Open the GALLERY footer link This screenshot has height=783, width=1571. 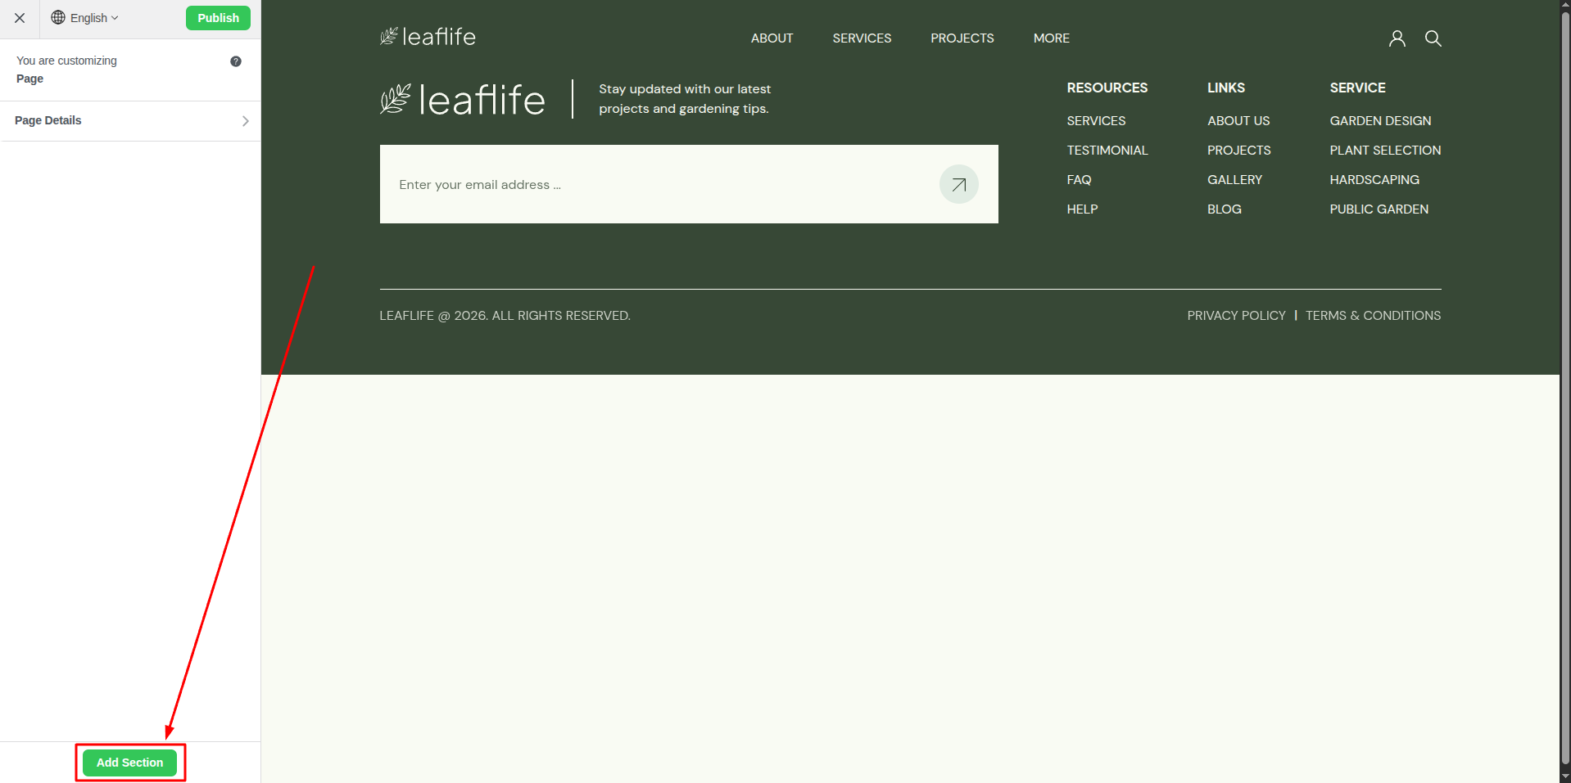pos(1234,180)
